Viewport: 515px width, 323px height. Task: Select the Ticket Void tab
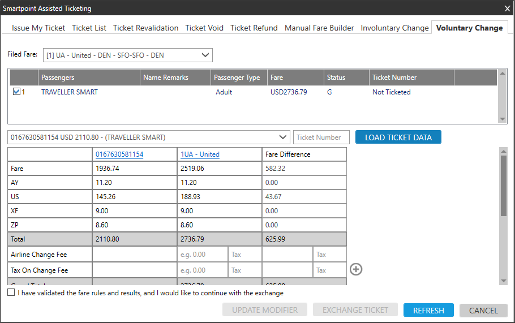[204, 28]
